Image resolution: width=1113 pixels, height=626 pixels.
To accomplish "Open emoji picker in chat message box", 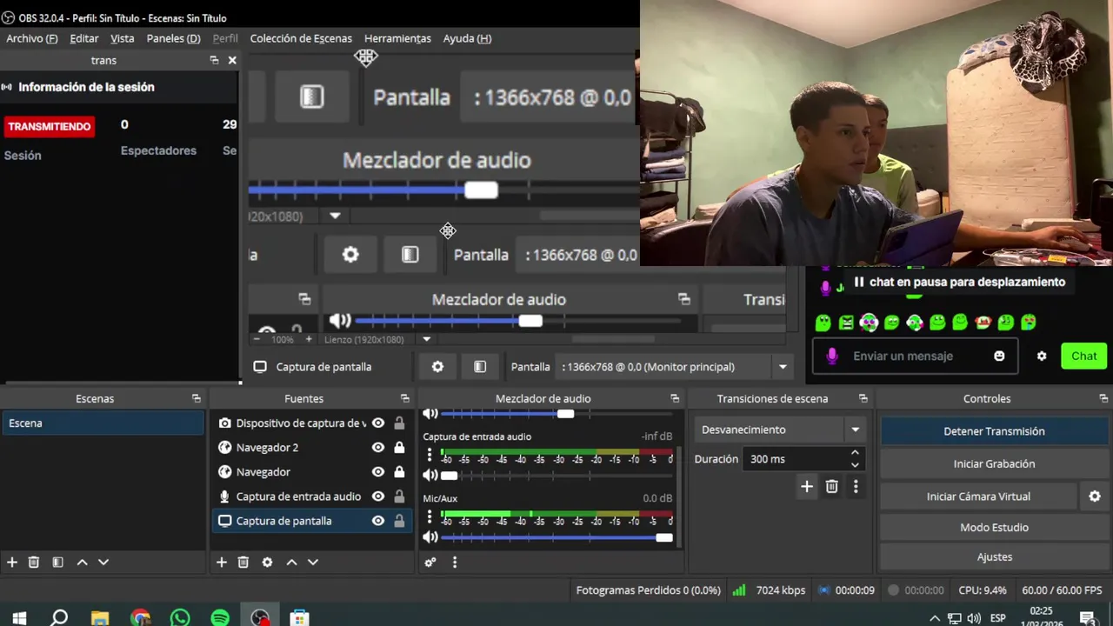I will point(999,356).
